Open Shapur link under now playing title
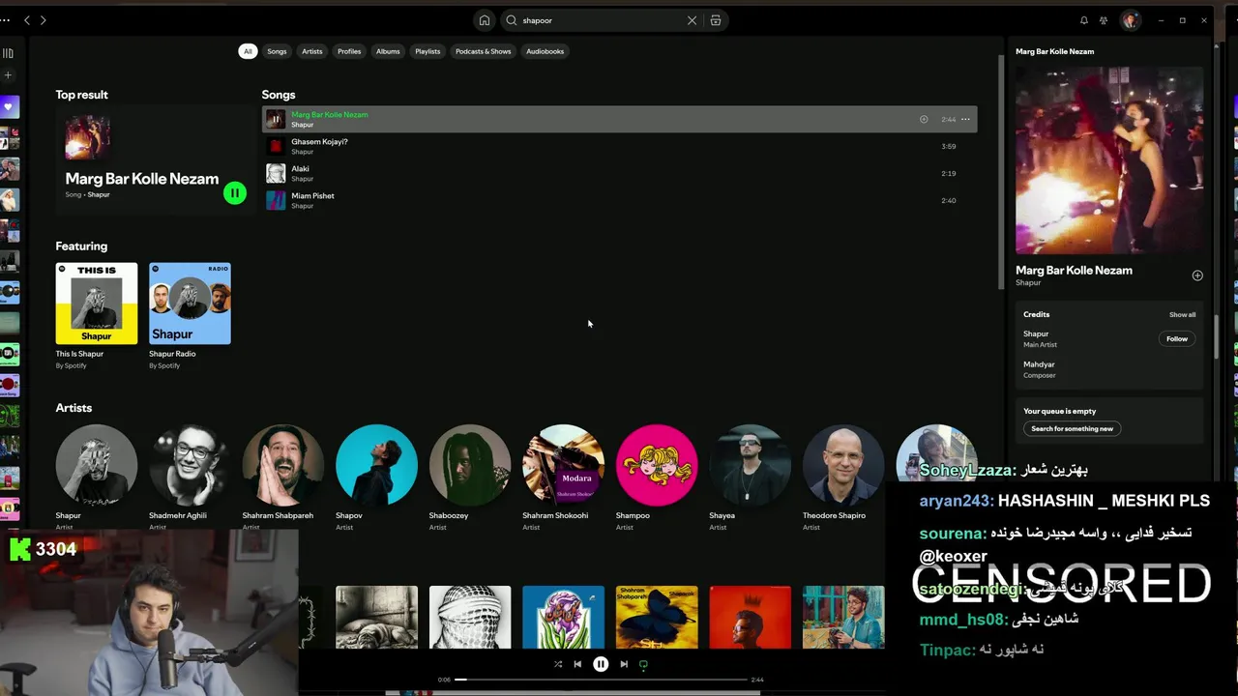The width and height of the screenshot is (1238, 696). [1028, 282]
